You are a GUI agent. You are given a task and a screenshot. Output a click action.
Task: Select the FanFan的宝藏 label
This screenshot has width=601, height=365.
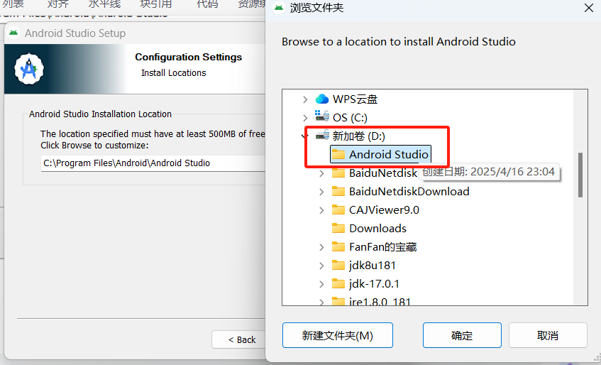click(382, 246)
